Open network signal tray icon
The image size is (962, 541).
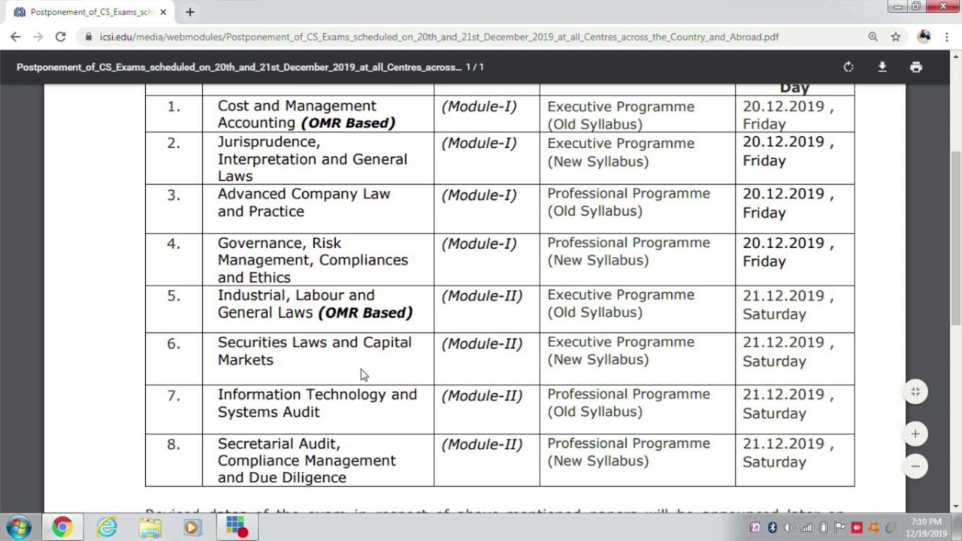tap(806, 527)
